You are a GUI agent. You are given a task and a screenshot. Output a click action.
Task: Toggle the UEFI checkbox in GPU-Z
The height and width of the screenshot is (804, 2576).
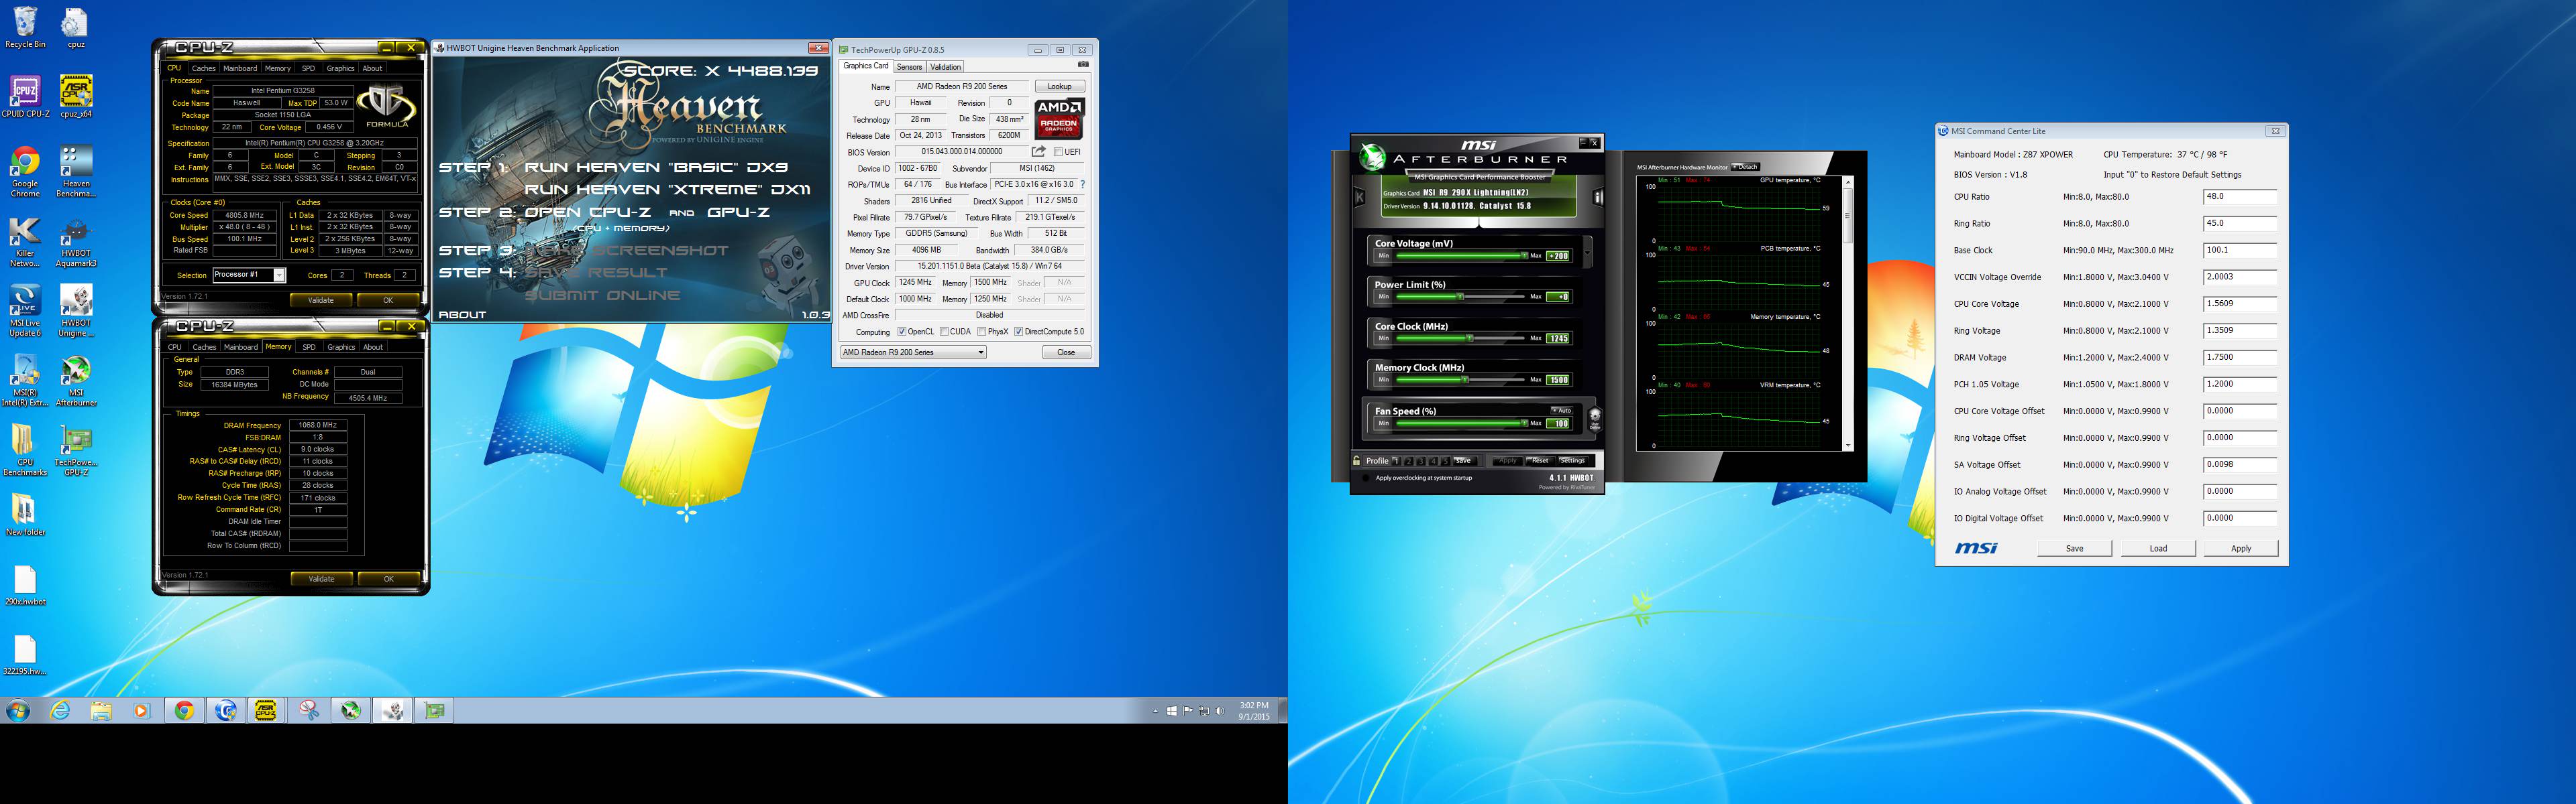pos(1058,152)
